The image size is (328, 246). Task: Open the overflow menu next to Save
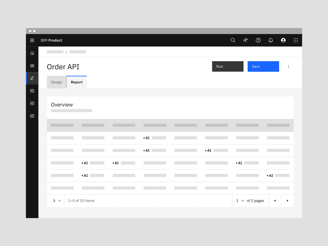[288, 66]
